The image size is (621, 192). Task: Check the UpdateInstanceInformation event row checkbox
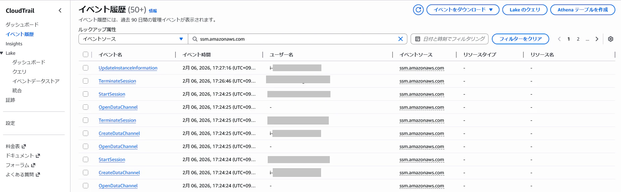click(86, 68)
